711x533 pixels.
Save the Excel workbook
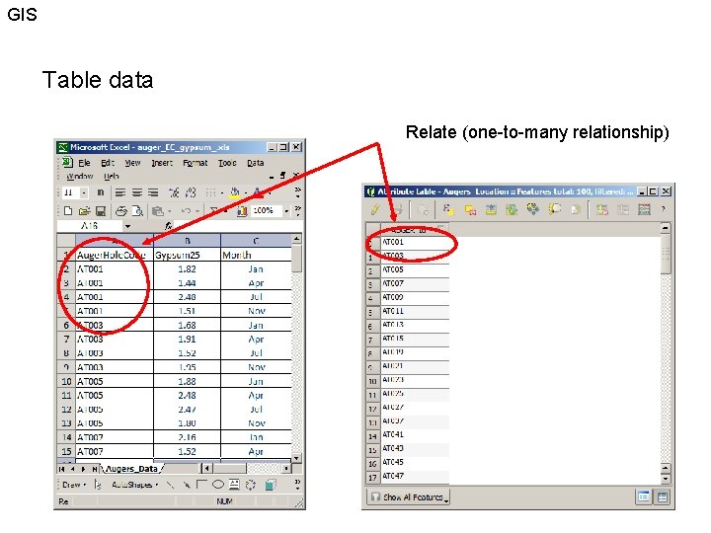(x=101, y=211)
